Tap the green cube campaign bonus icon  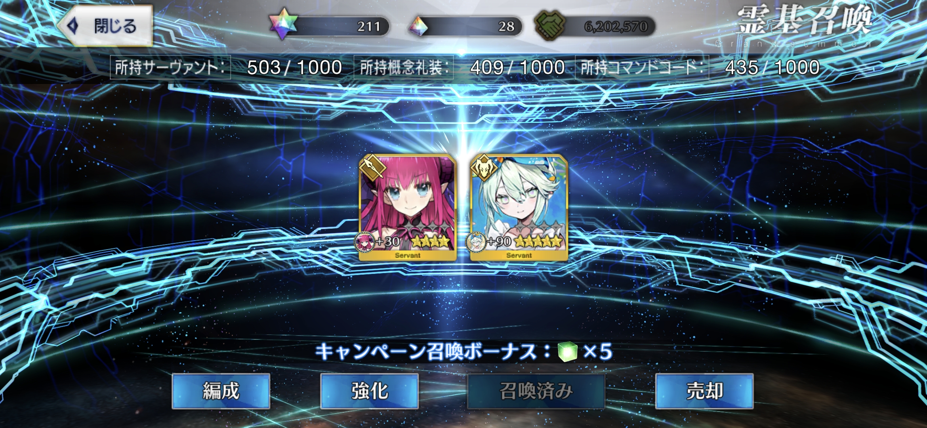568,352
